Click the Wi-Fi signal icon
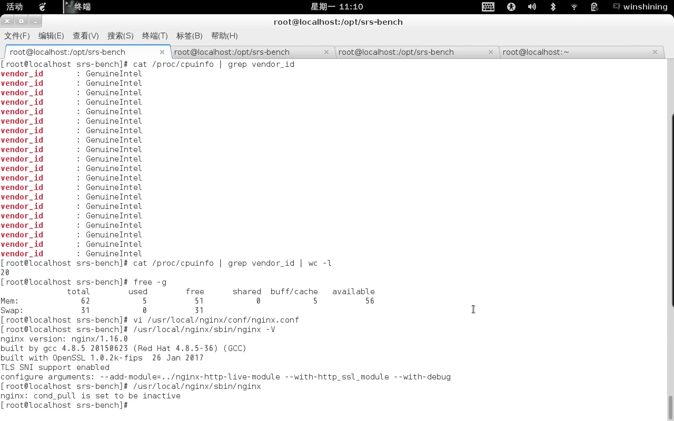 click(x=573, y=7)
